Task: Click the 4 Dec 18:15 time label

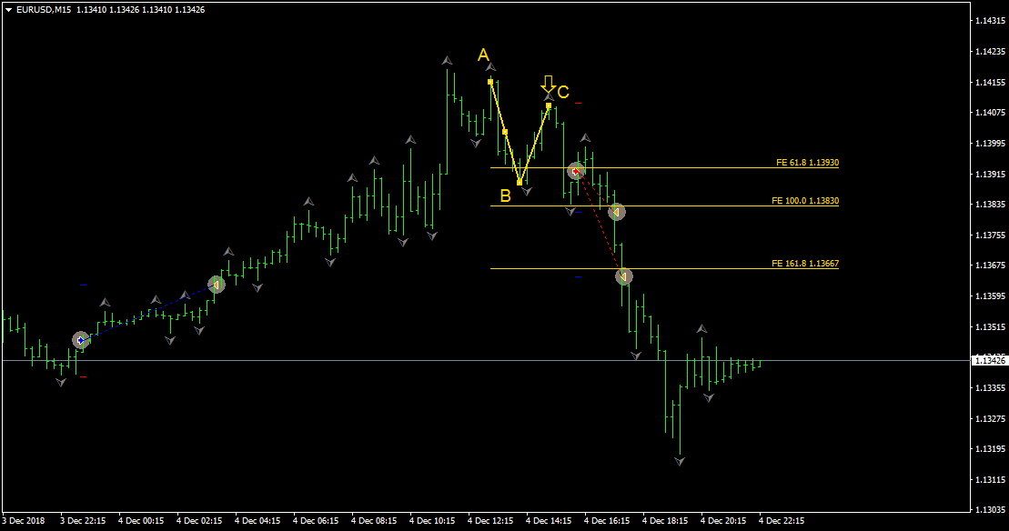Action: pos(665,521)
